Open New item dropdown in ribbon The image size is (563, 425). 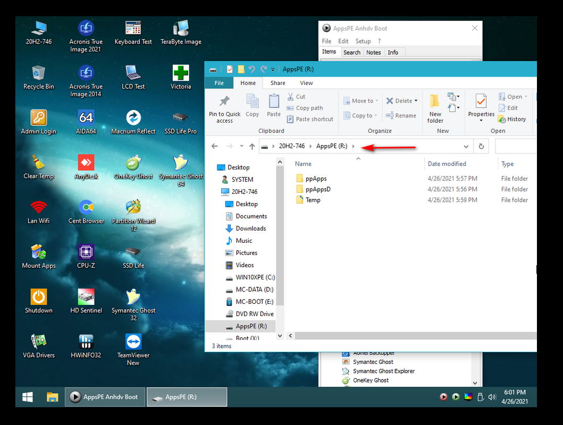pyautogui.click(x=454, y=96)
